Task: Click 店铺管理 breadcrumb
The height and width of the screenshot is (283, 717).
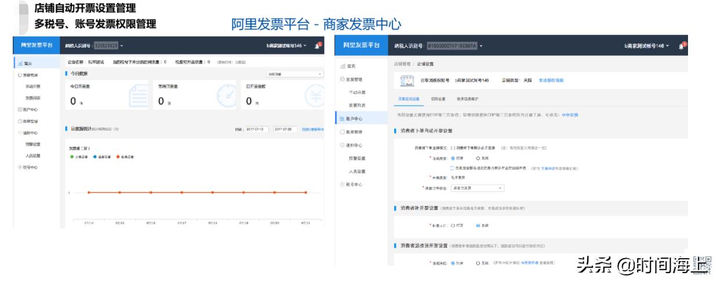Action: point(402,64)
